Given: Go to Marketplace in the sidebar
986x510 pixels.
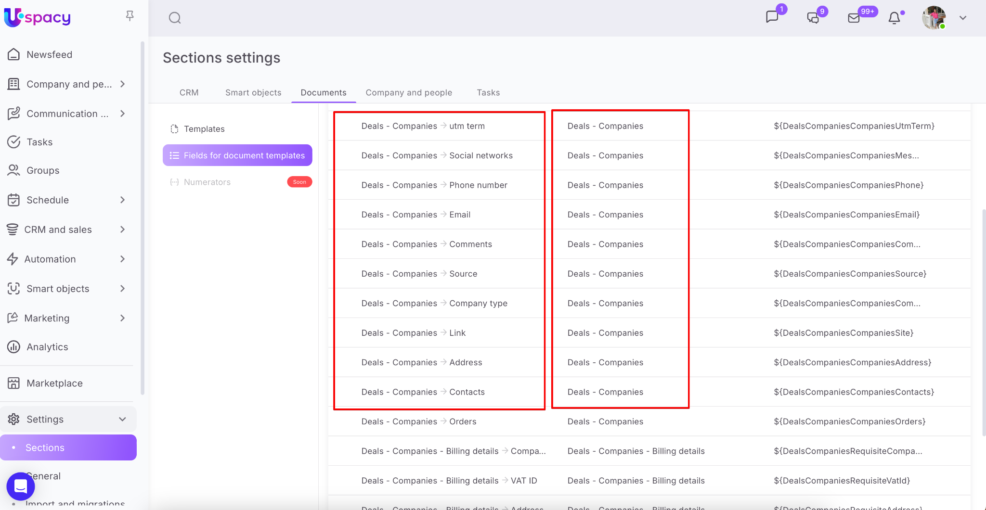Looking at the screenshot, I should pyautogui.click(x=54, y=383).
